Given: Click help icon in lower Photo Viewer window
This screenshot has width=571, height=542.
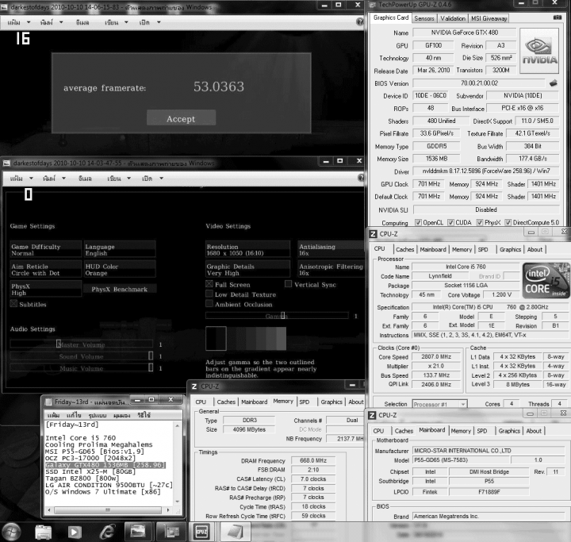Looking at the screenshot, I should point(361,178).
